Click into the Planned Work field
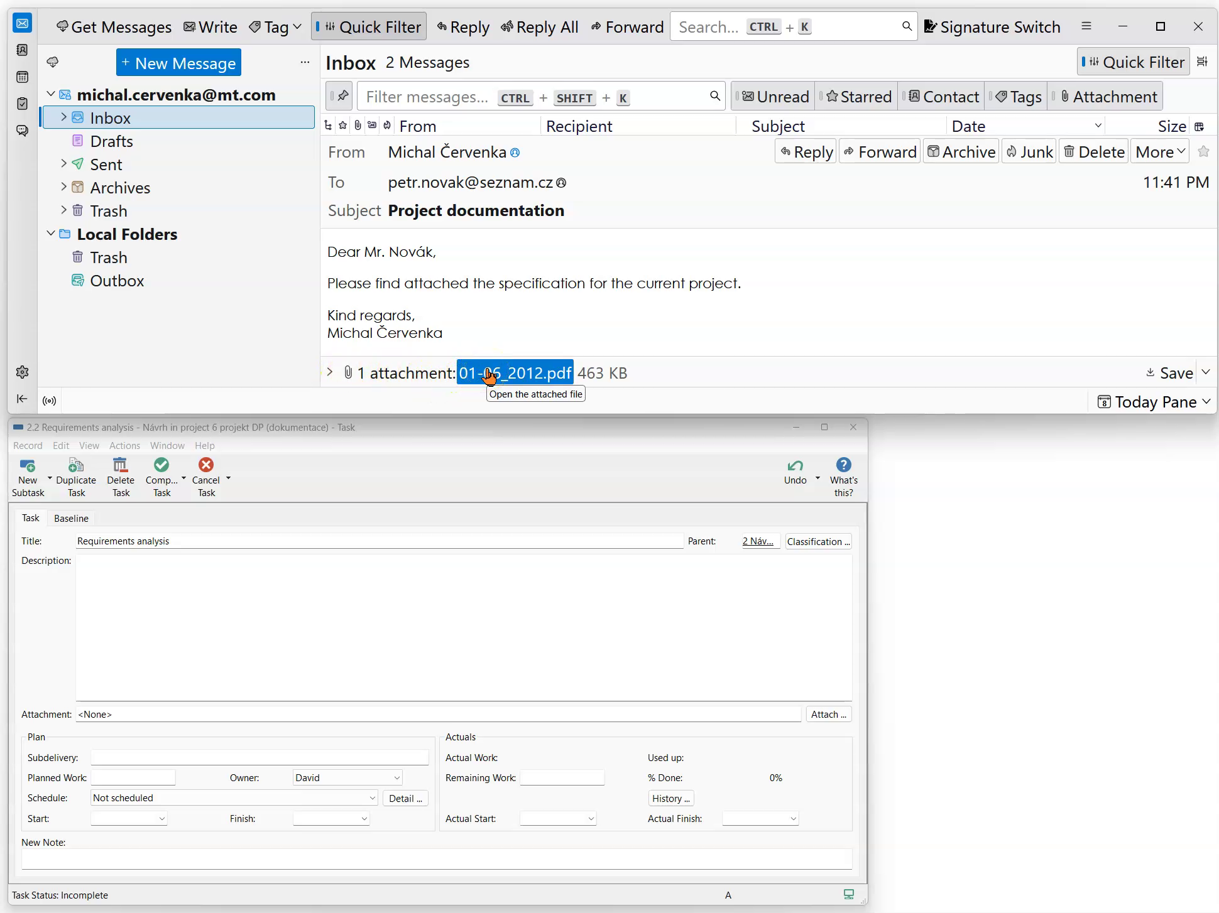The height and width of the screenshot is (913, 1219). click(133, 777)
